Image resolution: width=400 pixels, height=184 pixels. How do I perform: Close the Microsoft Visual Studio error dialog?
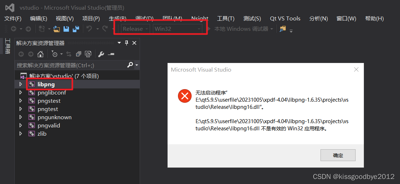(356, 69)
